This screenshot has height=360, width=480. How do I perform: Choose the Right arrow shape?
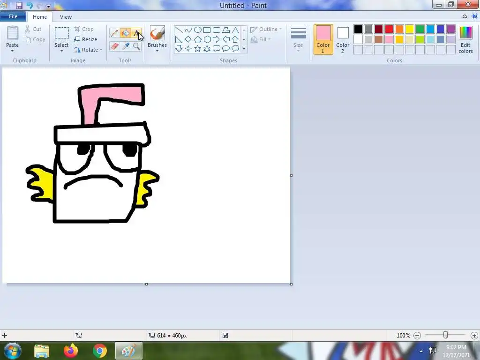click(x=217, y=39)
